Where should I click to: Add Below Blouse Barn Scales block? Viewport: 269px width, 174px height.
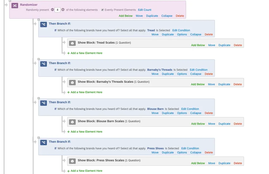pyautogui.click(x=198, y=124)
